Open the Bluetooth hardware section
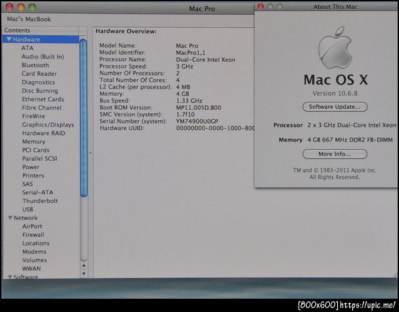The image size is (399, 312). coord(35,65)
